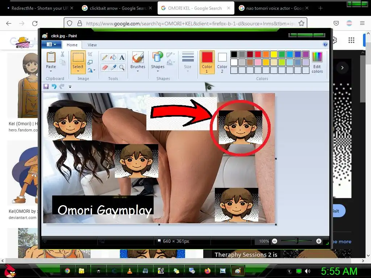
Task: Open the Paint file menu button
Action: [51, 45]
